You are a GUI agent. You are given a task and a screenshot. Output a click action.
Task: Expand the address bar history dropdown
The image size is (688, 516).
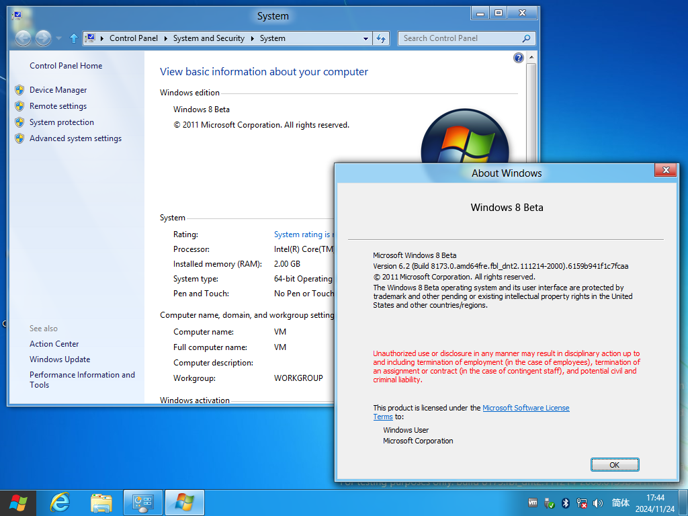[365, 38]
